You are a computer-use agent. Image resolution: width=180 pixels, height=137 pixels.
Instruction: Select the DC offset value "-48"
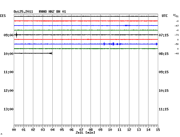point(177,54)
